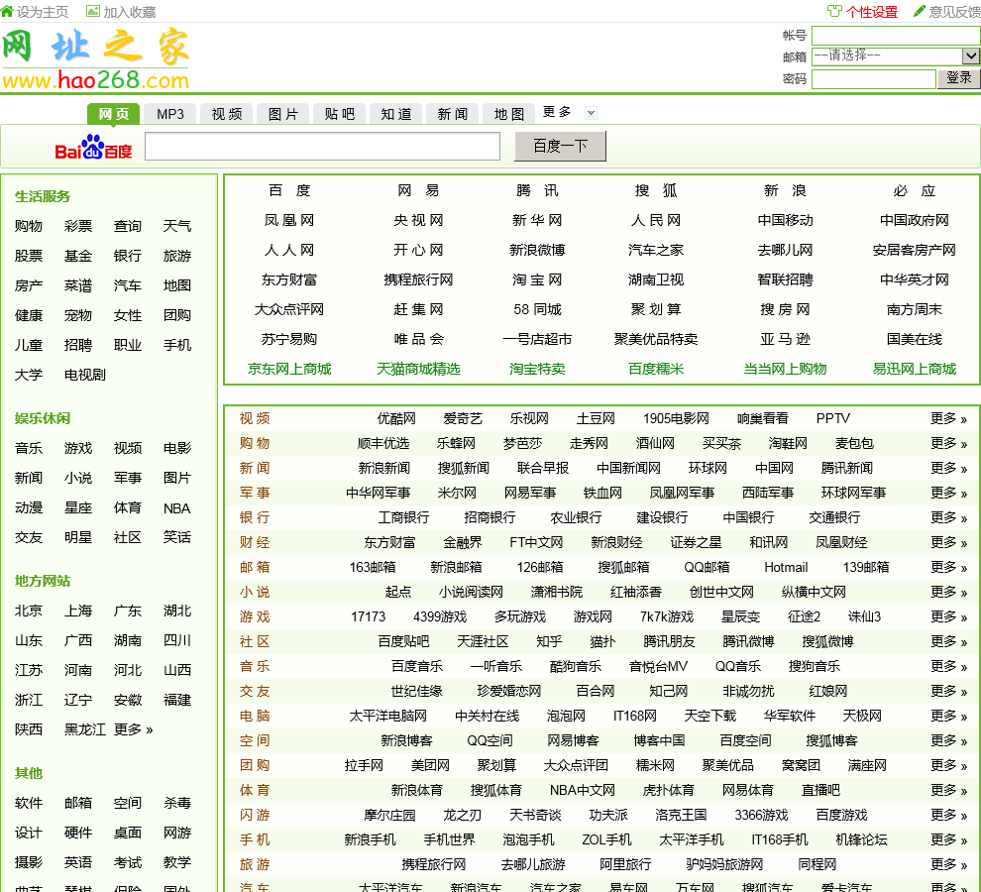The width and height of the screenshot is (981, 892).
Task: Expand 更多 in the 旅游 row
Action: coord(948,864)
